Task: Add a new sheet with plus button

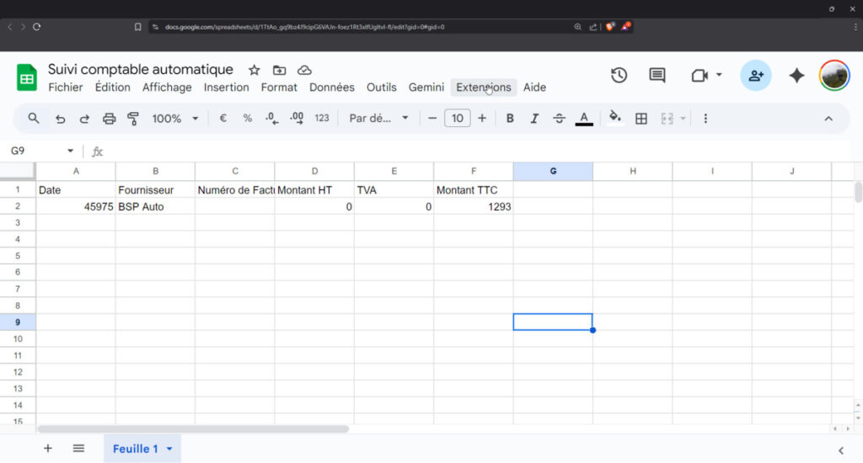Action: coord(48,449)
